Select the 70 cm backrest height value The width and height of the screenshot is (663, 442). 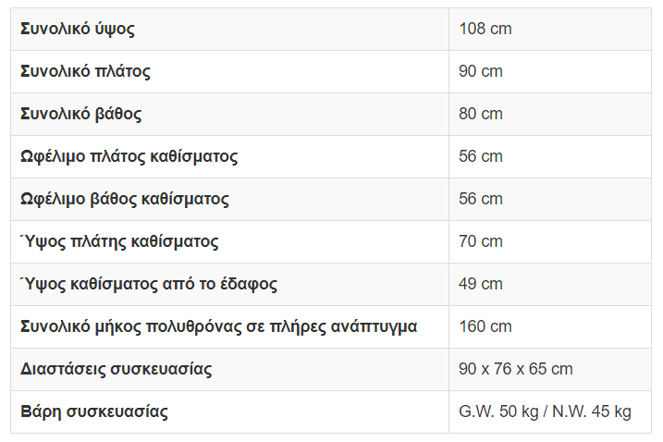pyautogui.click(x=481, y=241)
